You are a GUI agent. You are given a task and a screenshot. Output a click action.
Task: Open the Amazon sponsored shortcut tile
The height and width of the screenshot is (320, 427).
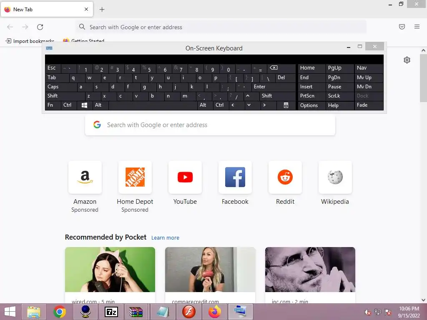[x=85, y=177]
